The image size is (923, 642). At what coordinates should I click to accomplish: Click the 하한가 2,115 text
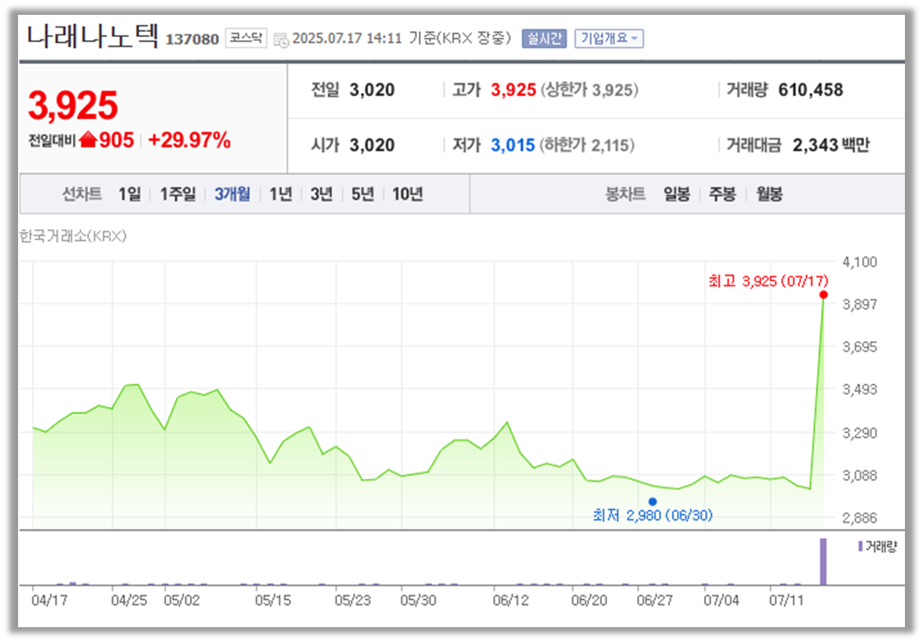click(587, 145)
